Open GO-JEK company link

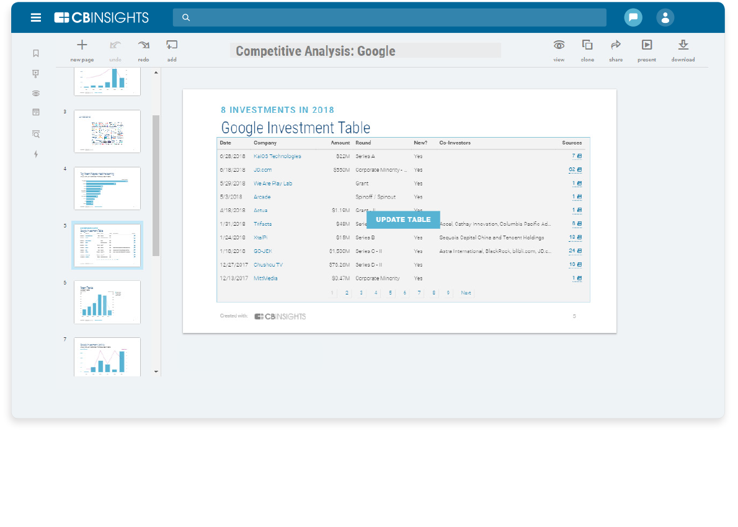pyautogui.click(x=262, y=251)
